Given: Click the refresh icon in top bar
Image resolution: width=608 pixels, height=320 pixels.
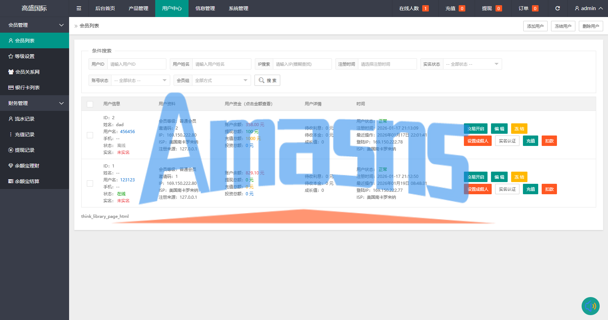Looking at the screenshot, I should pos(558,8).
